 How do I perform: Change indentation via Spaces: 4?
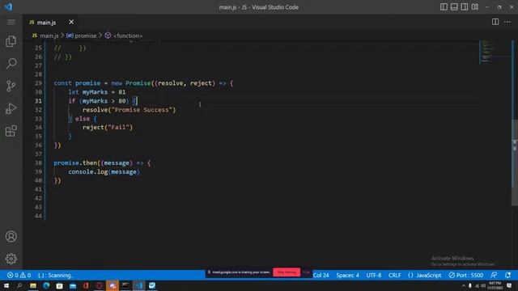(x=347, y=275)
